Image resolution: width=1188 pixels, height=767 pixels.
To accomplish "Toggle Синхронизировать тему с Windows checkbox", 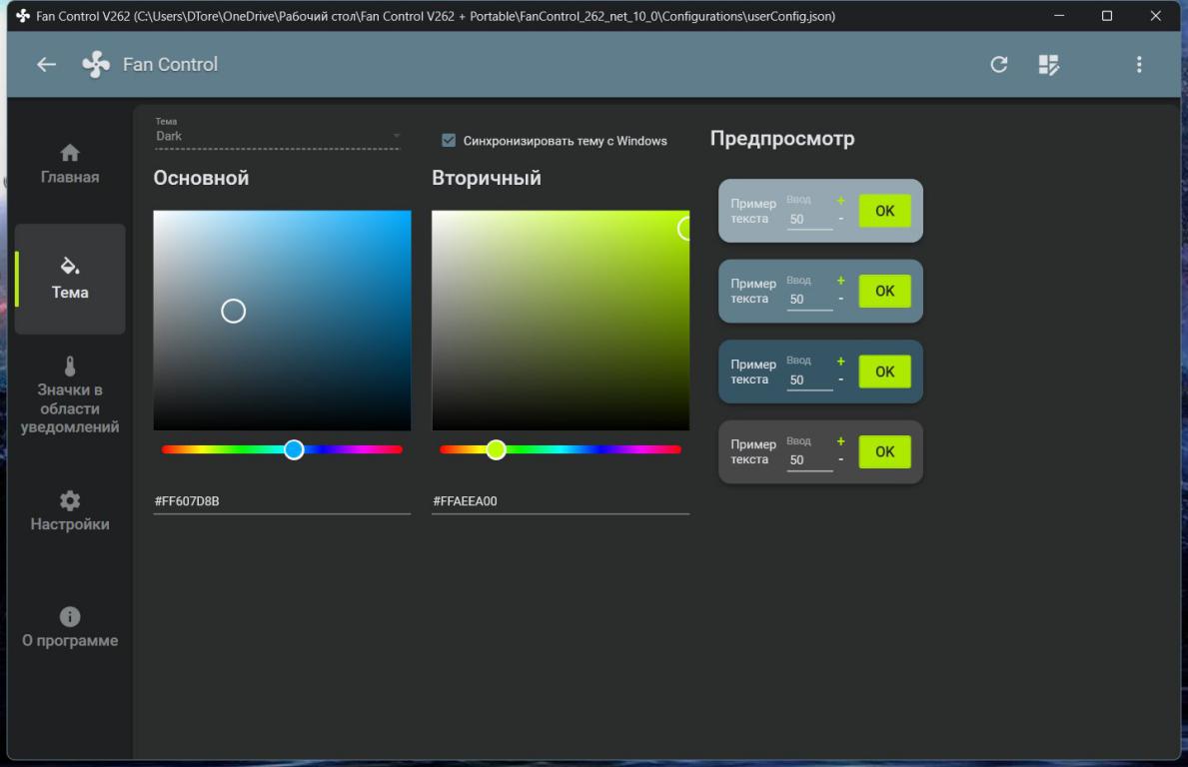I will point(449,141).
